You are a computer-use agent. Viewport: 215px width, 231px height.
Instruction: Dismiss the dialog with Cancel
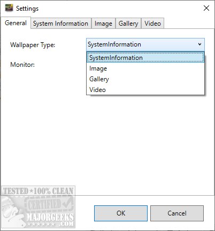(x=177, y=213)
